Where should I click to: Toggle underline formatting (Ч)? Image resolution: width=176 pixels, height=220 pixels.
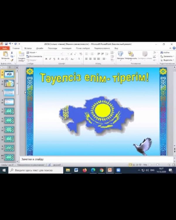tap(54, 59)
